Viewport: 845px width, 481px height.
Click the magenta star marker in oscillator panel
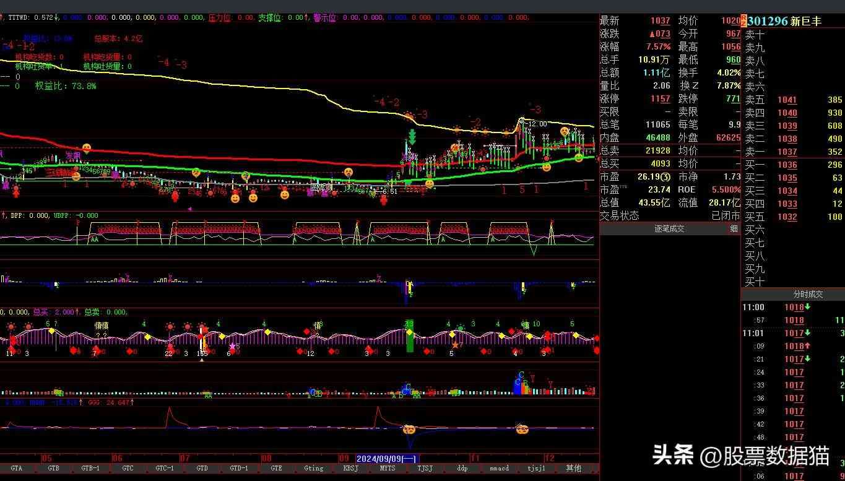pyautogui.click(x=233, y=346)
